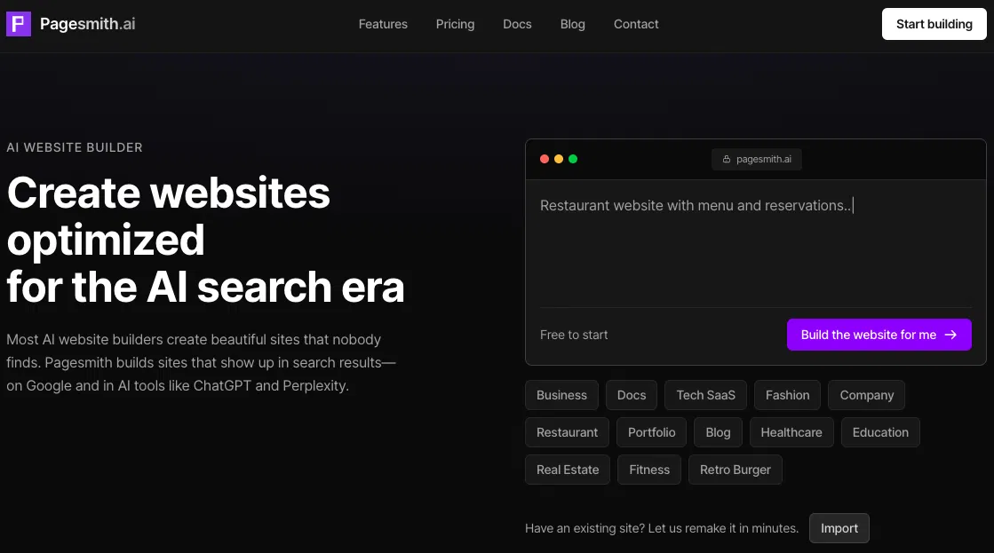994x553 pixels.
Task: Pick the Fashion template chip
Action: coord(787,395)
